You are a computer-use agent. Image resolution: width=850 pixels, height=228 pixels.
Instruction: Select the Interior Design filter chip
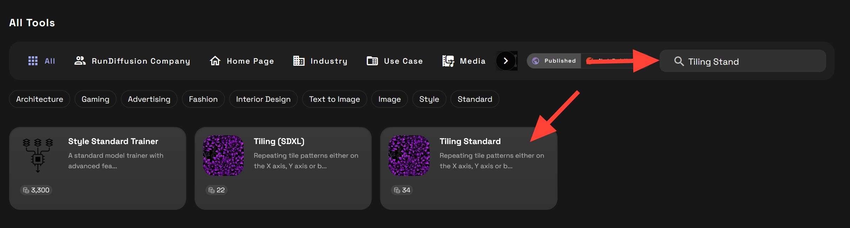[x=263, y=99]
